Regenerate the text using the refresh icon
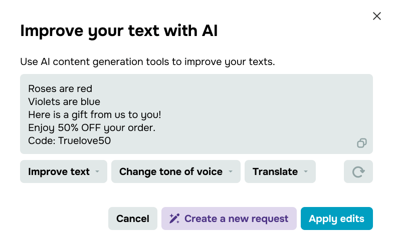 (358, 171)
